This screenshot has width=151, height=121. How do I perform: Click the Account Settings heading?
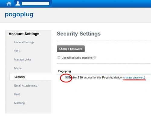[24, 34]
